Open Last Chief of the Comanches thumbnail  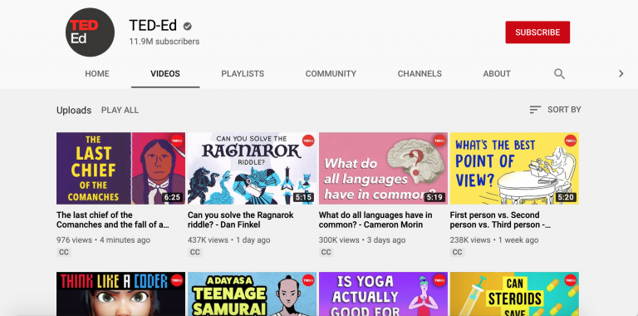[120, 168]
